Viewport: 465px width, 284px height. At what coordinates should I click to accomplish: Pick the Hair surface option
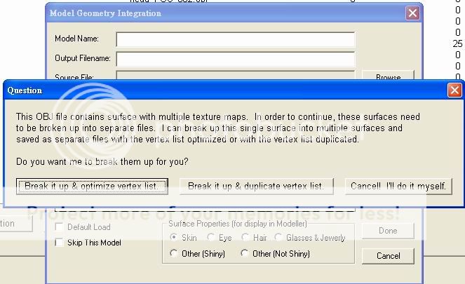(x=245, y=238)
